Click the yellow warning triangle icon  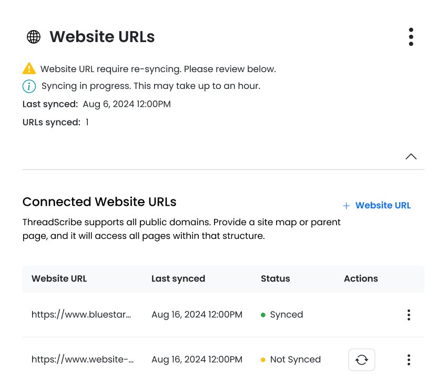click(29, 68)
